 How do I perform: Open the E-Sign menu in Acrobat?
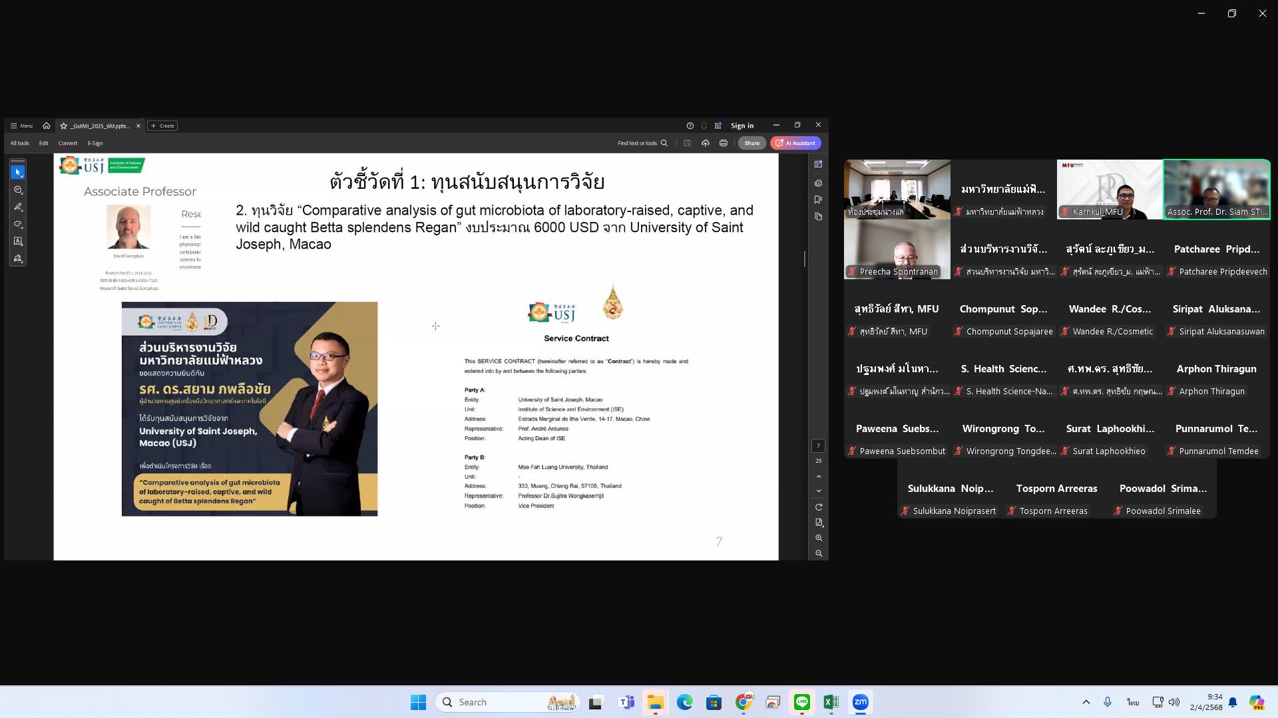(x=95, y=143)
